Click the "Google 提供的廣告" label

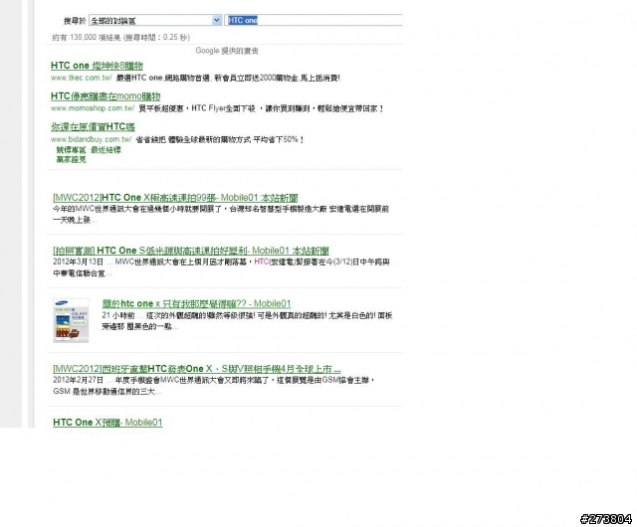point(227,51)
